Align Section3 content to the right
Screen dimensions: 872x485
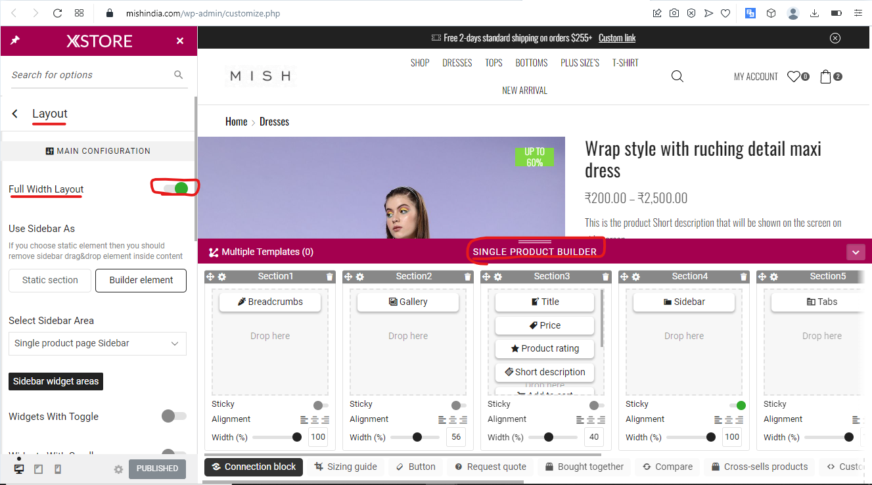point(601,419)
